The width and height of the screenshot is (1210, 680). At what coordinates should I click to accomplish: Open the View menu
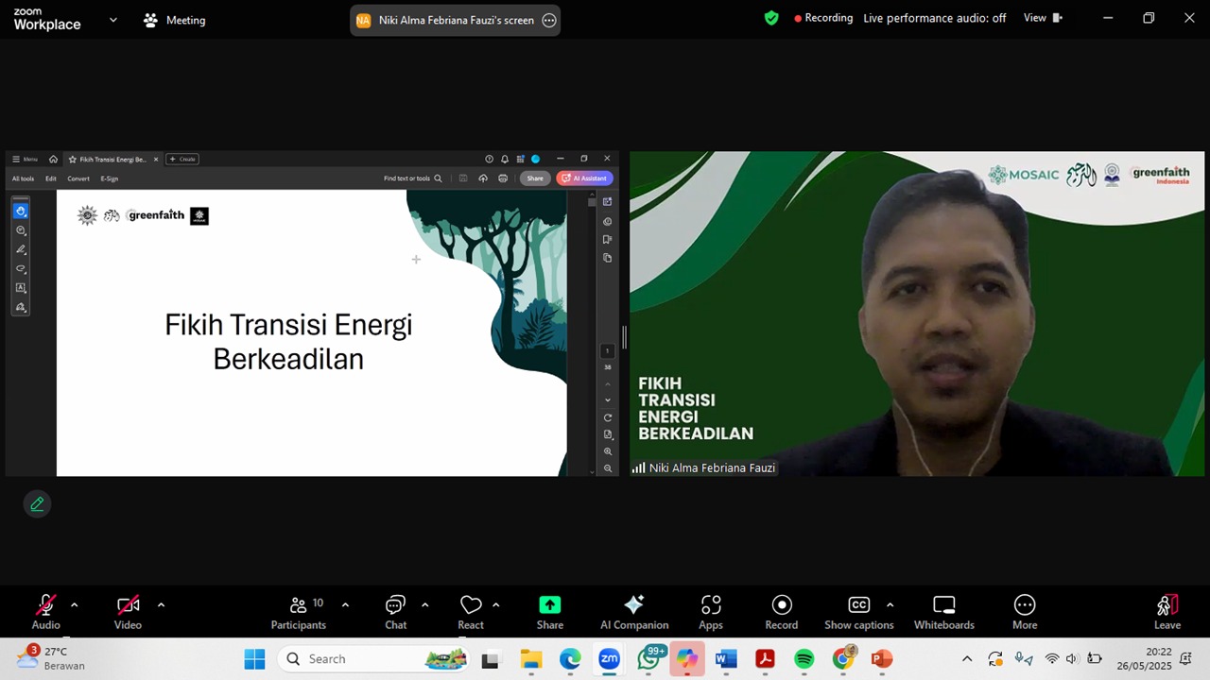[1043, 18]
